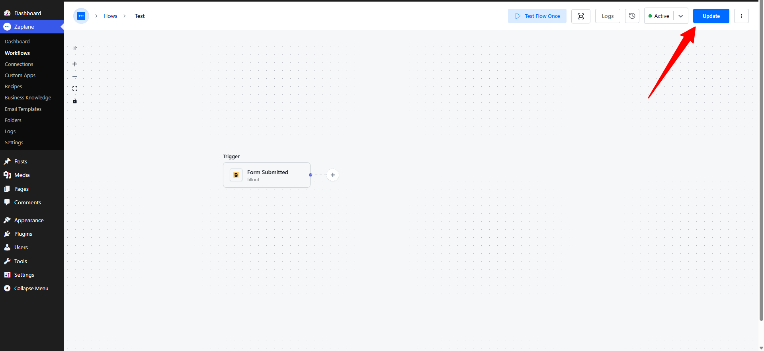Image resolution: width=764 pixels, height=351 pixels.
Task: Click the Pages icon in sidebar
Action: (7, 189)
